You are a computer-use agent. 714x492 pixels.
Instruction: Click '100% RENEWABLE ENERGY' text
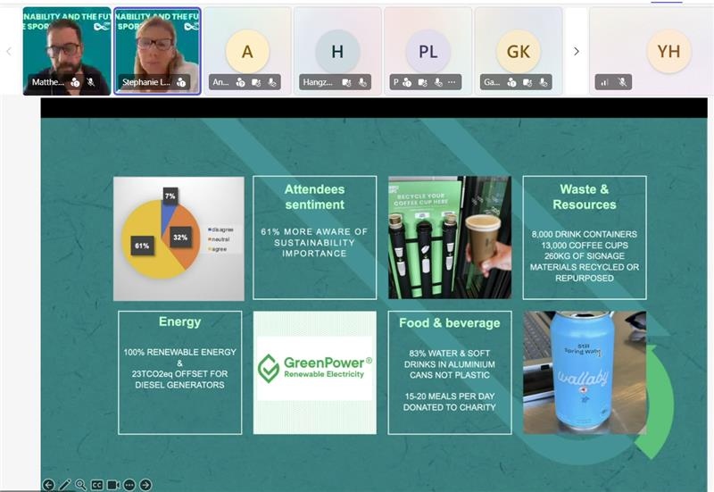(x=180, y=352)
